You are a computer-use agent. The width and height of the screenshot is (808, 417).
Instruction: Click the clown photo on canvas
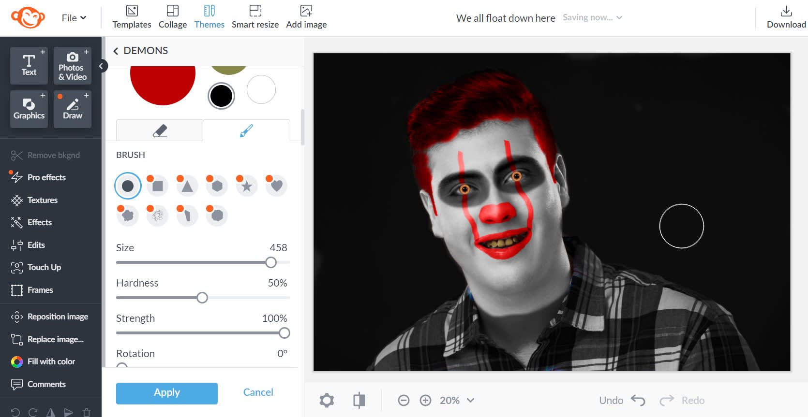(552, 212)
